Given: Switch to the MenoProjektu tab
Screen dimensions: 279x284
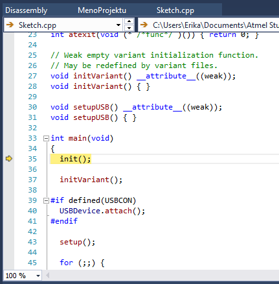Looking at the screenshot, I should 102,10.
